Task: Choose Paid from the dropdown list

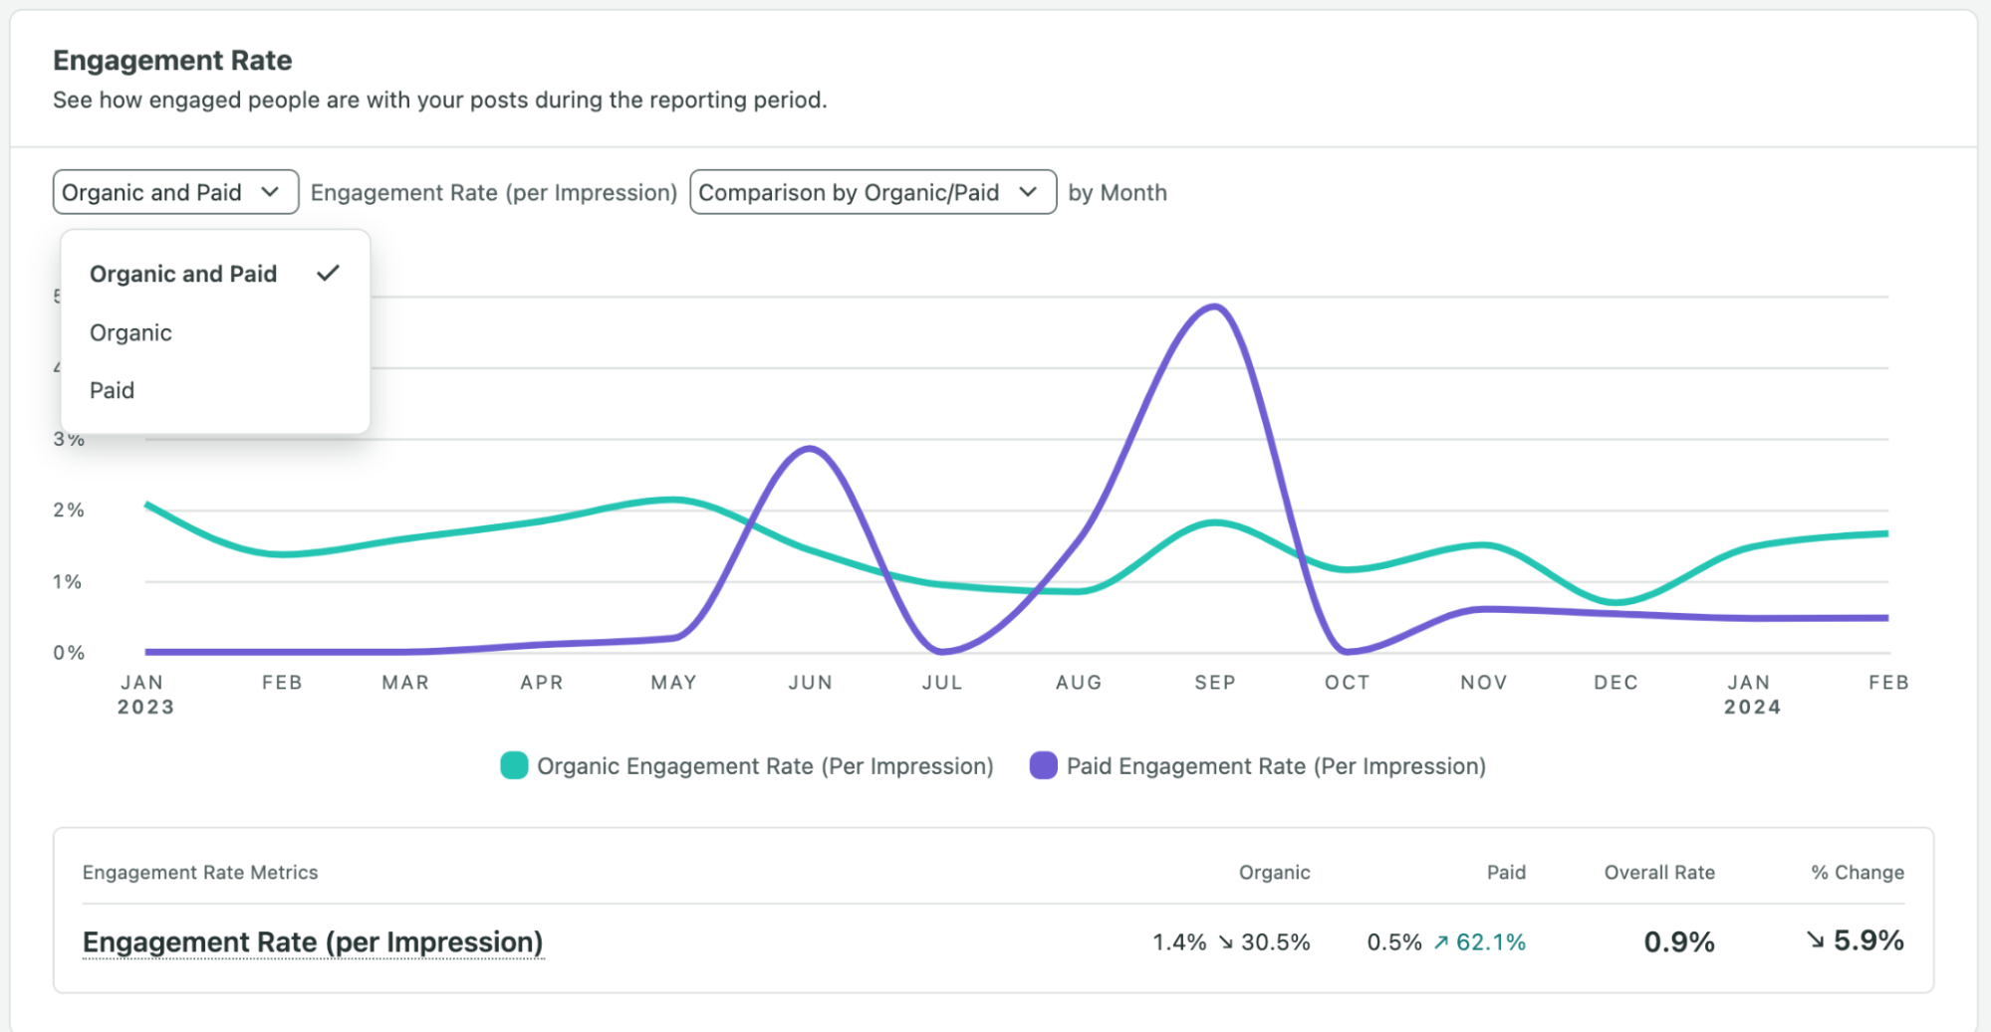Action: coord(215,390)
